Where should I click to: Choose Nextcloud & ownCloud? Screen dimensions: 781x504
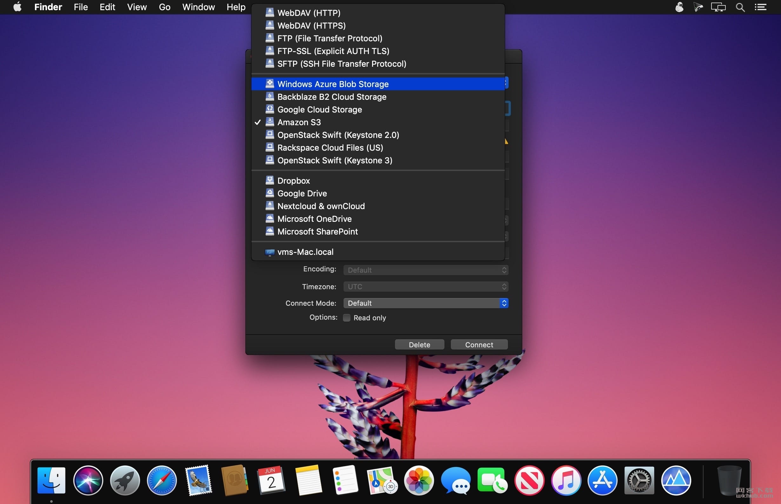[x=378, y=206]
